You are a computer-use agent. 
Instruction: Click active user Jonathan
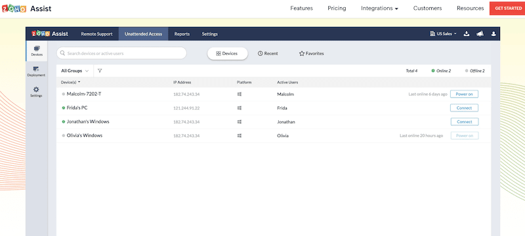coord(286,122)
